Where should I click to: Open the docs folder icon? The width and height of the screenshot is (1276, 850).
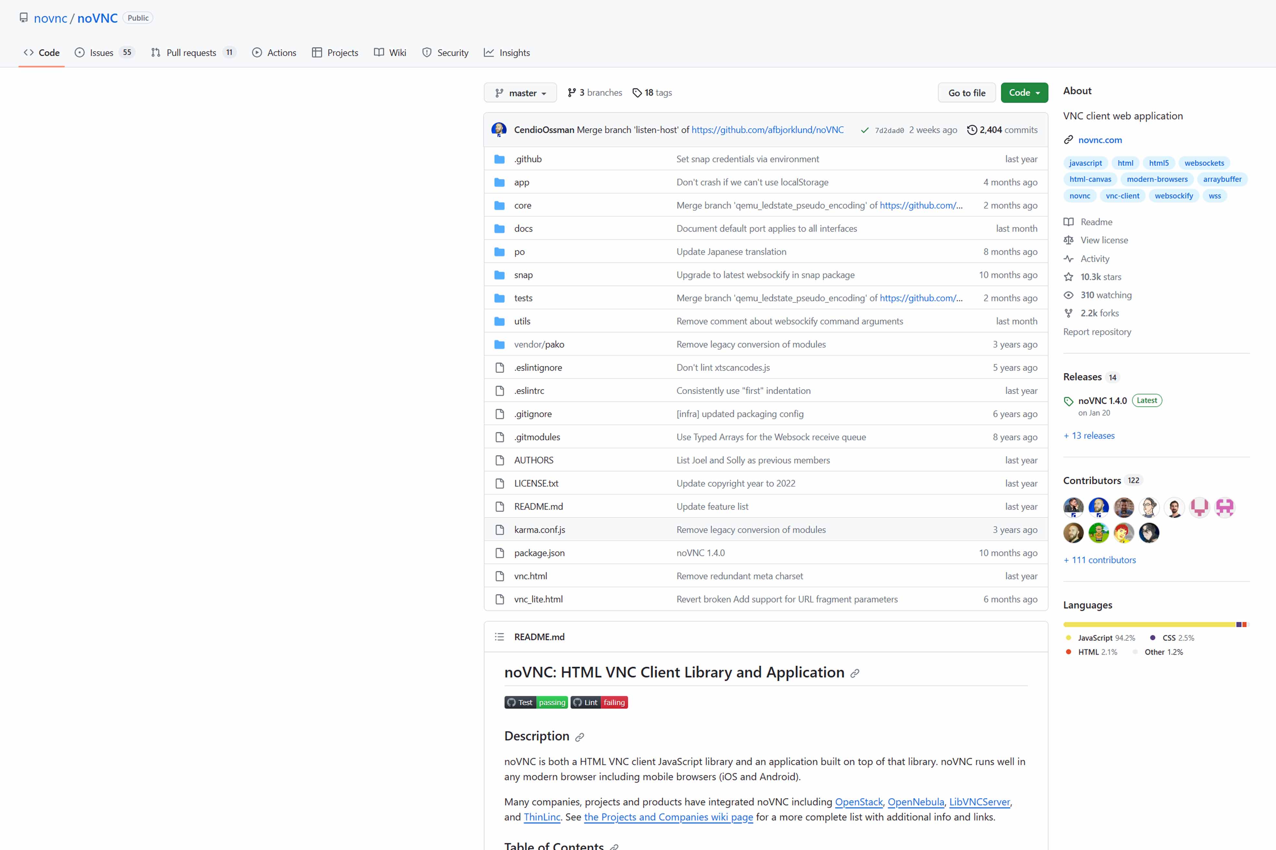500,228
